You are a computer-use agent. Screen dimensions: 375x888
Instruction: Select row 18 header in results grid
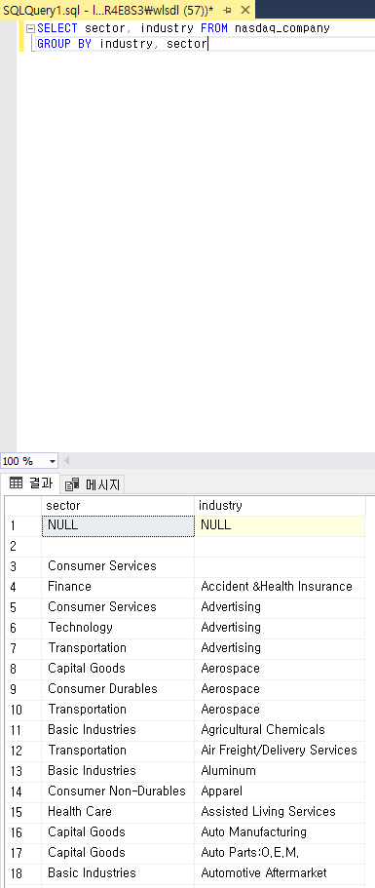pyautogui.click(x=22, y=873)
